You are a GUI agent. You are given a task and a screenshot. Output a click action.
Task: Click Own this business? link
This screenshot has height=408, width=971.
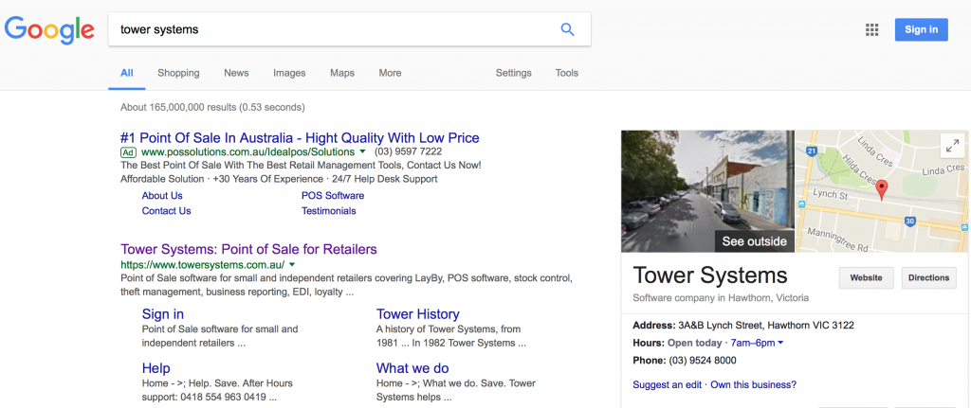click(753, 384)
